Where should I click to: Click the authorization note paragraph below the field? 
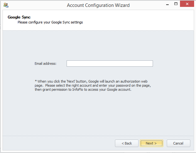click(93, 85)
